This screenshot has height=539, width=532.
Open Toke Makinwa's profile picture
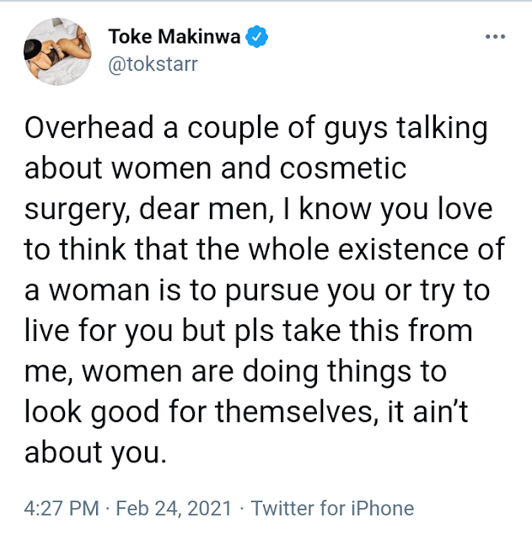pos(58,51)
